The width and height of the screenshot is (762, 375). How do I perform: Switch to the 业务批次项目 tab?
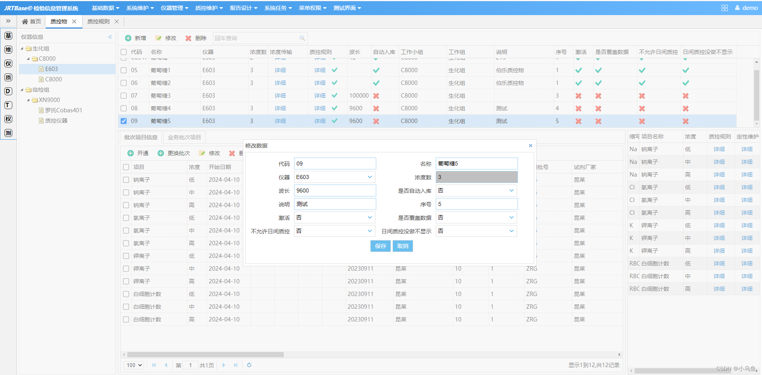click(184, 137)
